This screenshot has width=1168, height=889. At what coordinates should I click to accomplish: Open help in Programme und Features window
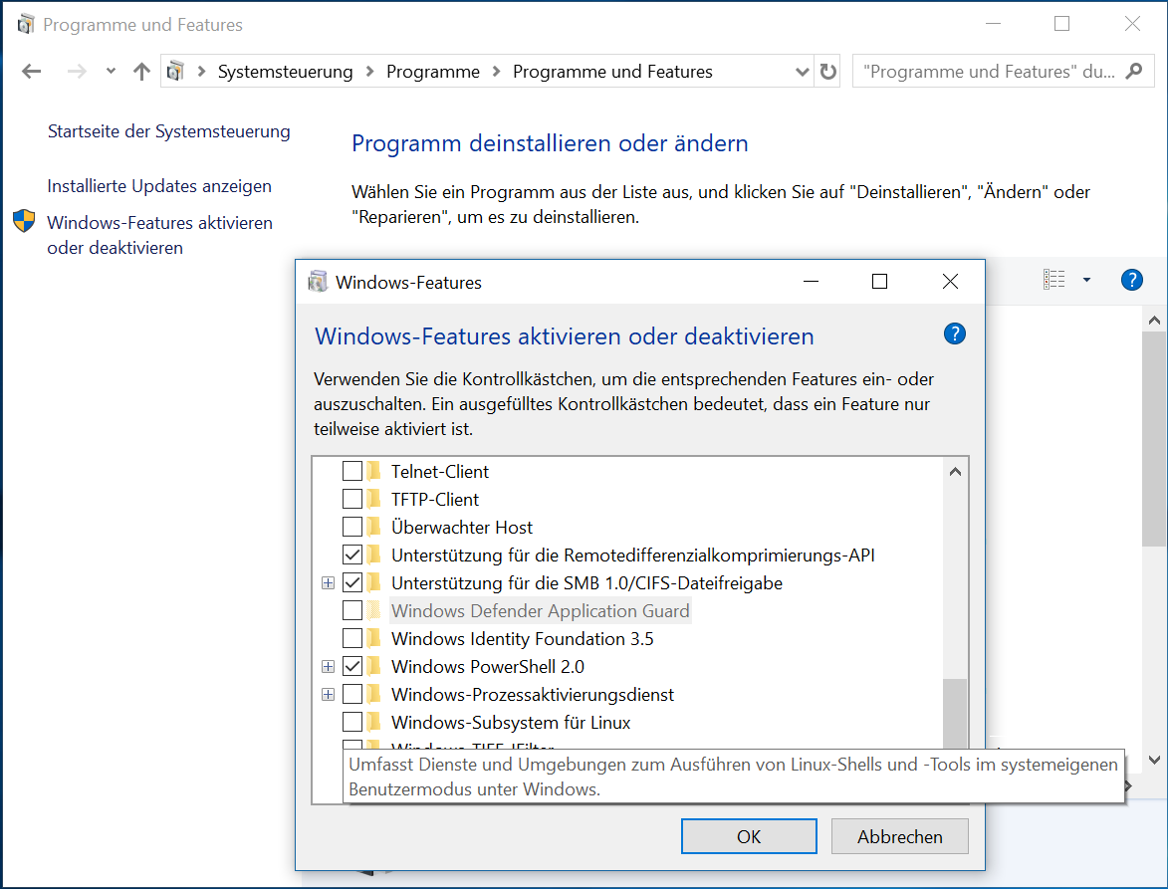1131,280
